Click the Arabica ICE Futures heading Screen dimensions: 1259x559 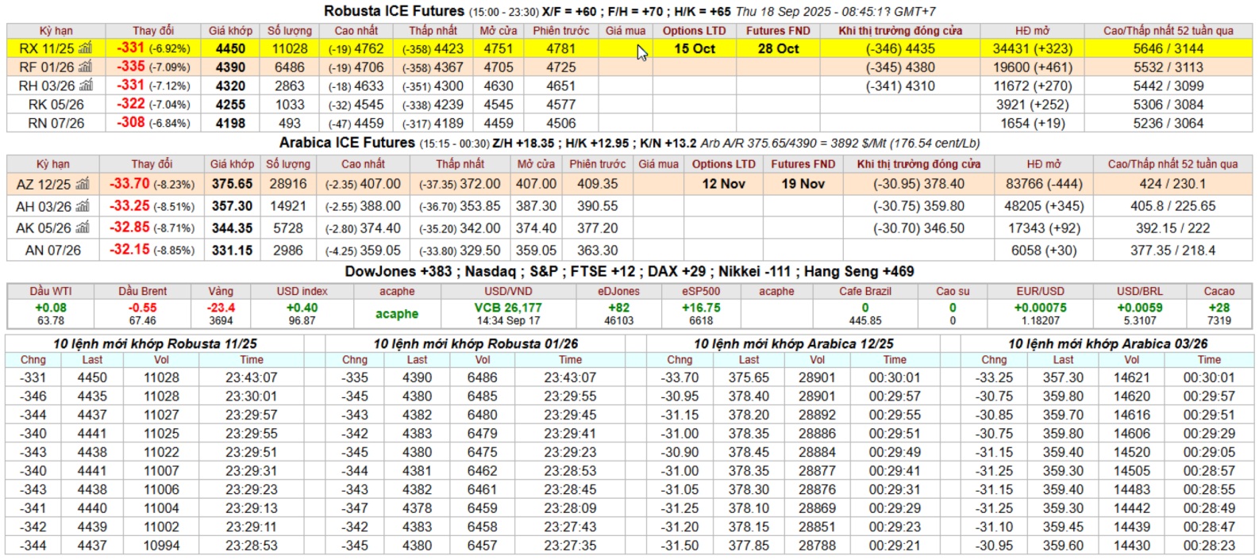point(347,143)
